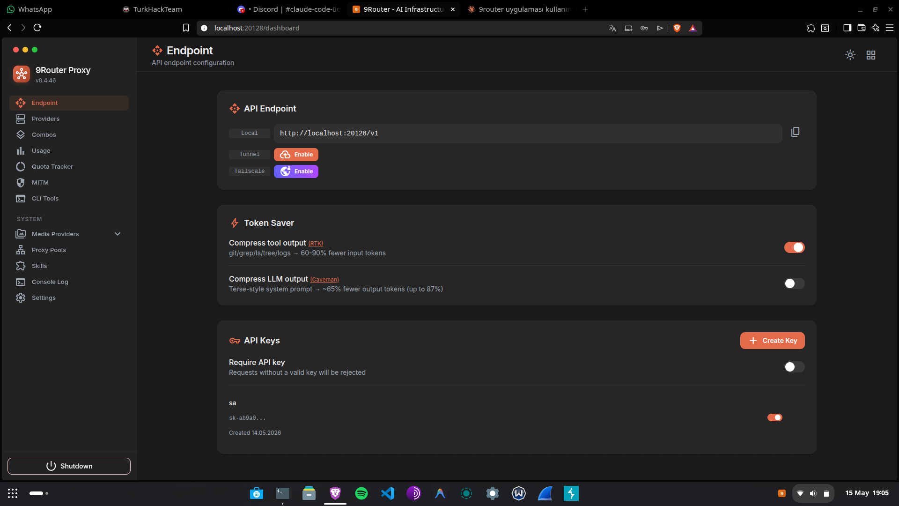Image resolution: width=899 pixels, height=506 pixels.
Task: Switch to the TurkHackTeam tab
Action: [173, 9]
